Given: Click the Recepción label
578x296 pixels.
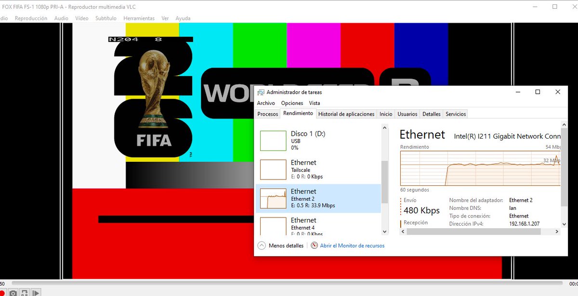Looking at the screenshot, I should (x=416, y=223).
